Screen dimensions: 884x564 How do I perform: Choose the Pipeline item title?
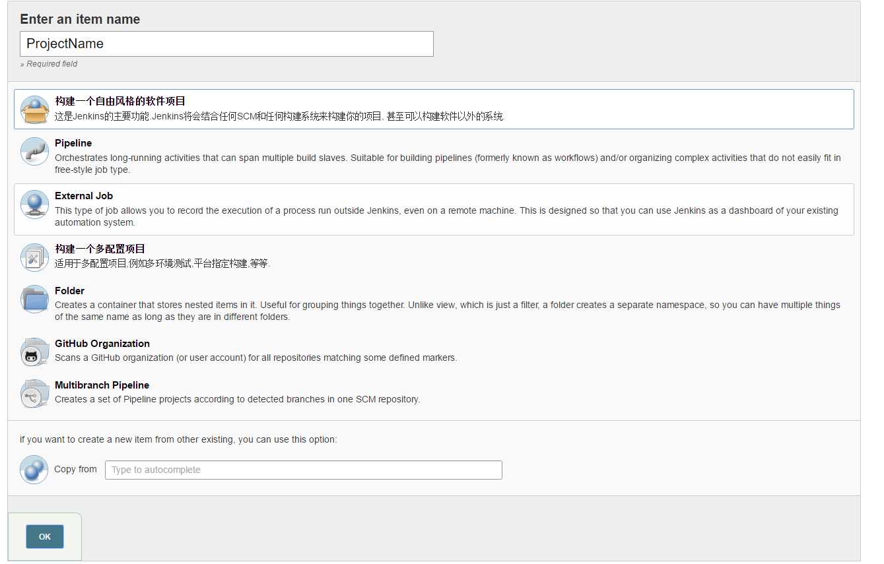point(73,143)
